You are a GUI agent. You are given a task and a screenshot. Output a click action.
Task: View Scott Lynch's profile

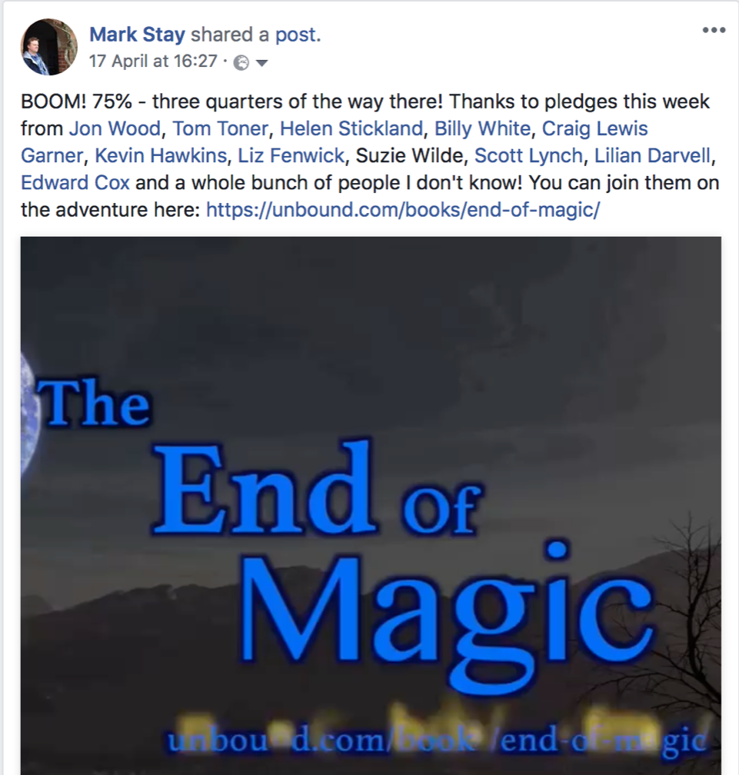tap(528, 155)
